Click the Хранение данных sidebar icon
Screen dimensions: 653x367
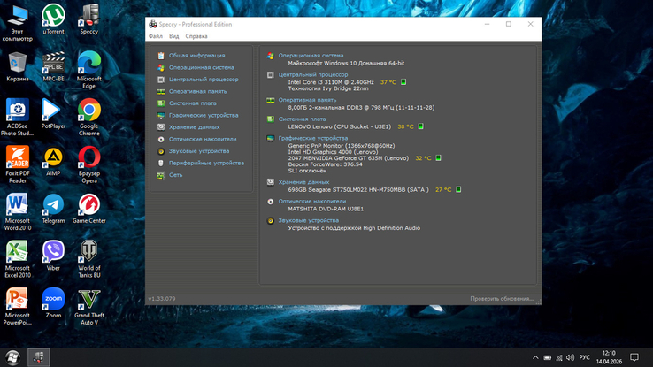coord(161,127)
